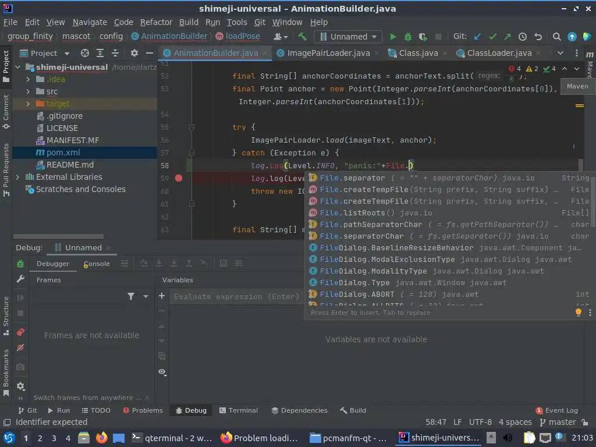Click Evaluate Expression calculator icon in debugger toolbar

click(x=223, y=264)
